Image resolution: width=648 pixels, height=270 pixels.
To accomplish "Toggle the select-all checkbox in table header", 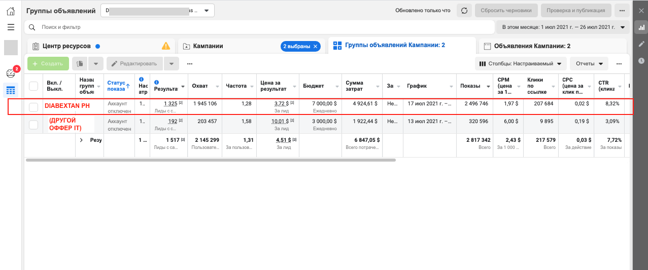I will click(33, 86).
